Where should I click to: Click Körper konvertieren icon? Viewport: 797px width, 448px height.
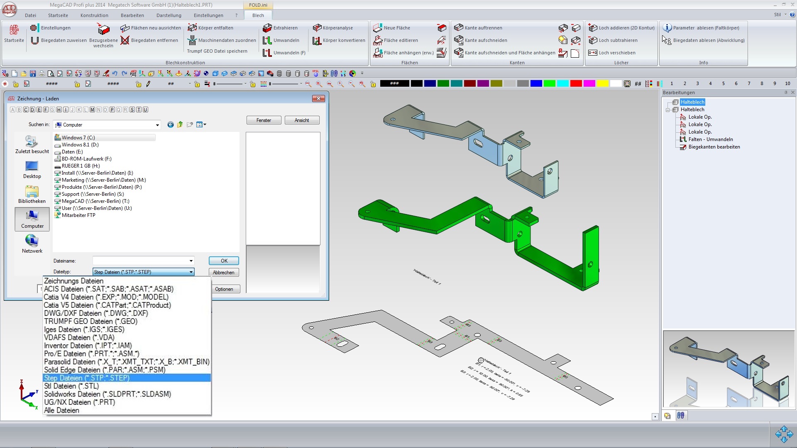(x=317, y=40)
